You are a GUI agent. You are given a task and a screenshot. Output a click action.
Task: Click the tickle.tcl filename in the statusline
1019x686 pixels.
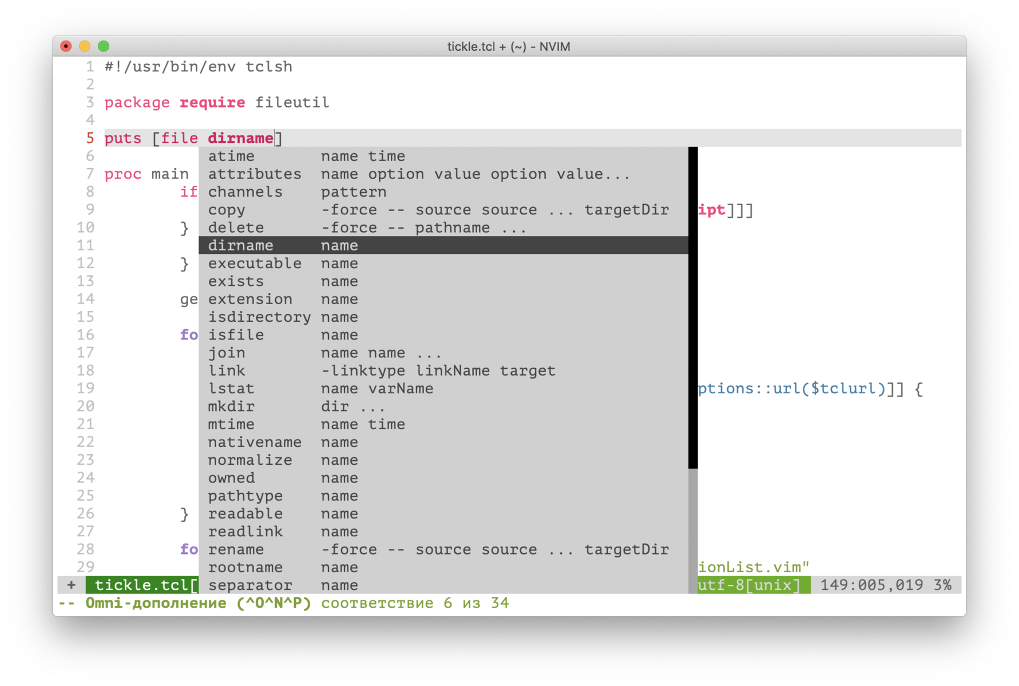[142, 585]
